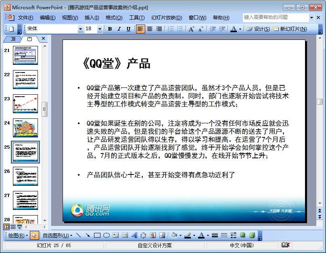Image resolution: width=326 pixels, height=253 pixels.
Task: Open the 绘图(R) draw menu
Action: point(18,235)
